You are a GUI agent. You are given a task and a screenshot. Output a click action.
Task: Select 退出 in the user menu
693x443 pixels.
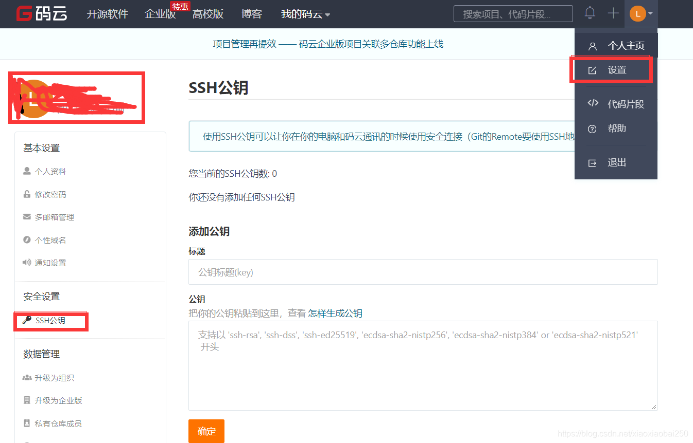tap(616, 163)
